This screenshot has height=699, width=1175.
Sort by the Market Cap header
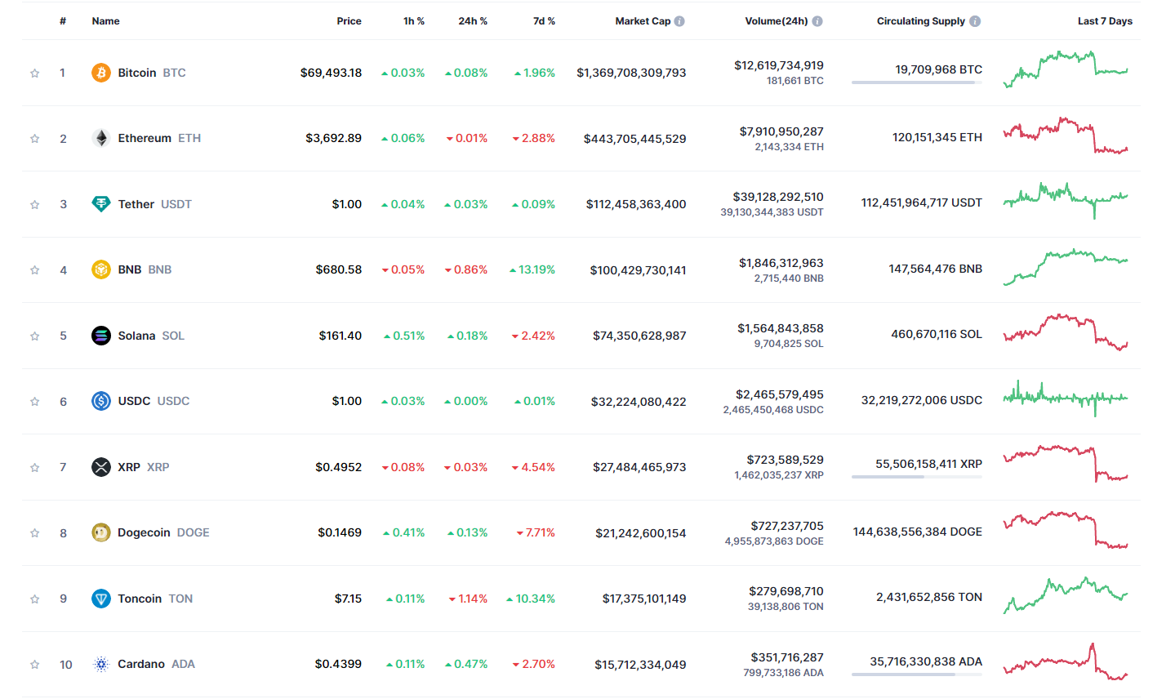pos(643,21)
